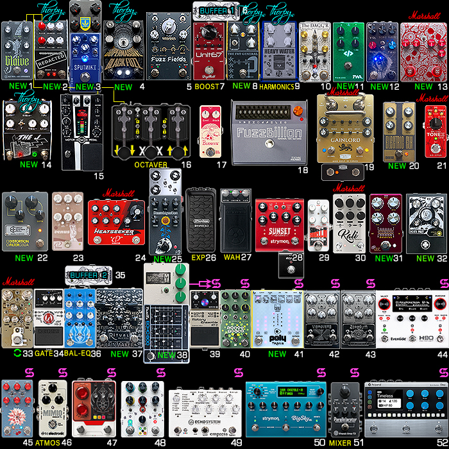Select the green TWA pedal numbered 11
Screen dimensions: 449x449
[348, 52]
